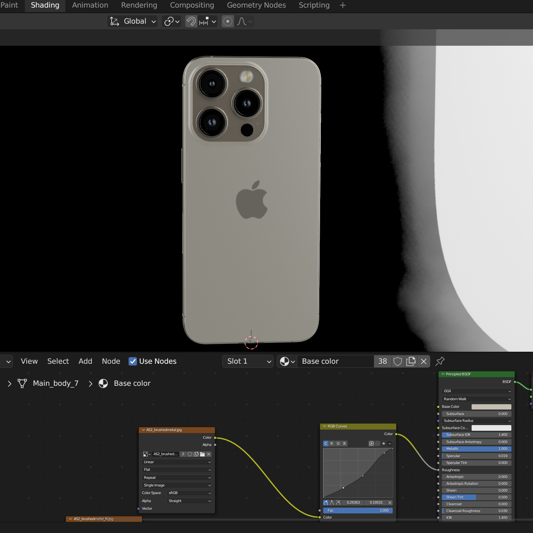Select the G channel in RGB Curves
533x533 pixels.
pos(338,444)
